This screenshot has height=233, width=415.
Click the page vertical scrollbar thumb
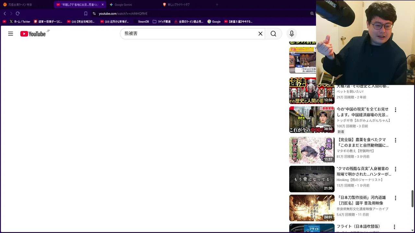pyautogui.click(x=412, y=199)
